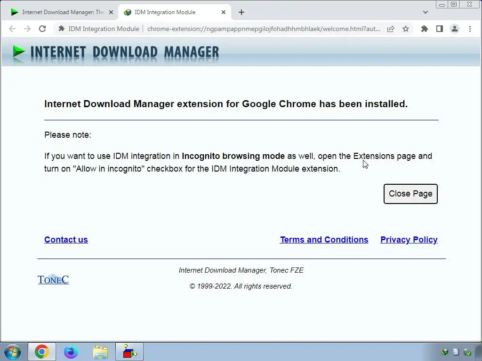
Task: Open the Privacy Policy link
Action: tap(409, 240)
